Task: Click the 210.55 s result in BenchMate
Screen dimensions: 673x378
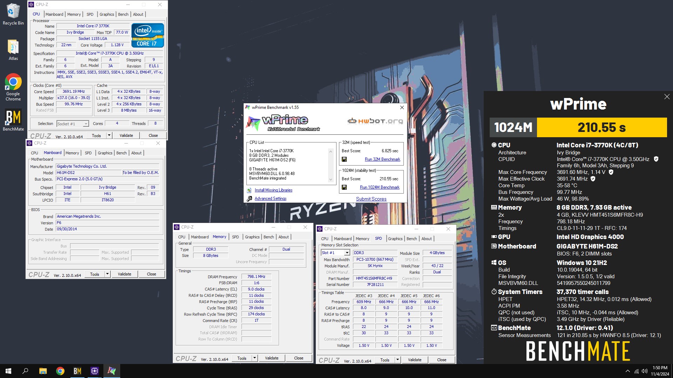Action: coord(601,127)
